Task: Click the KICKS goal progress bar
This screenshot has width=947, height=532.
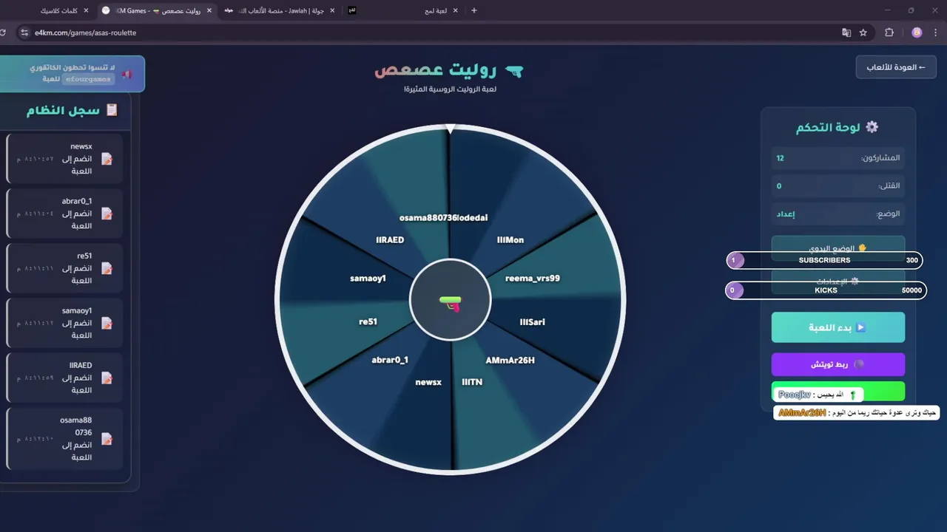Action: (826, 290)
